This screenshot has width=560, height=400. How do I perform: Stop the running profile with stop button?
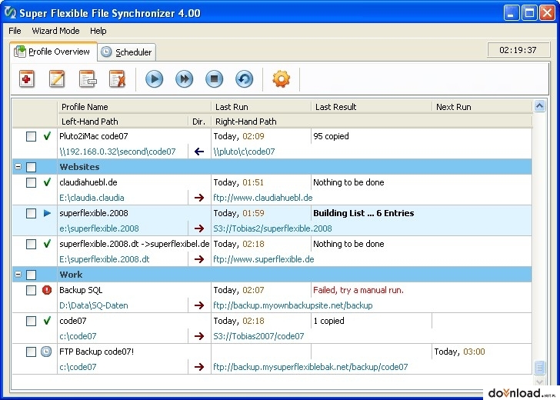point(215,79)
